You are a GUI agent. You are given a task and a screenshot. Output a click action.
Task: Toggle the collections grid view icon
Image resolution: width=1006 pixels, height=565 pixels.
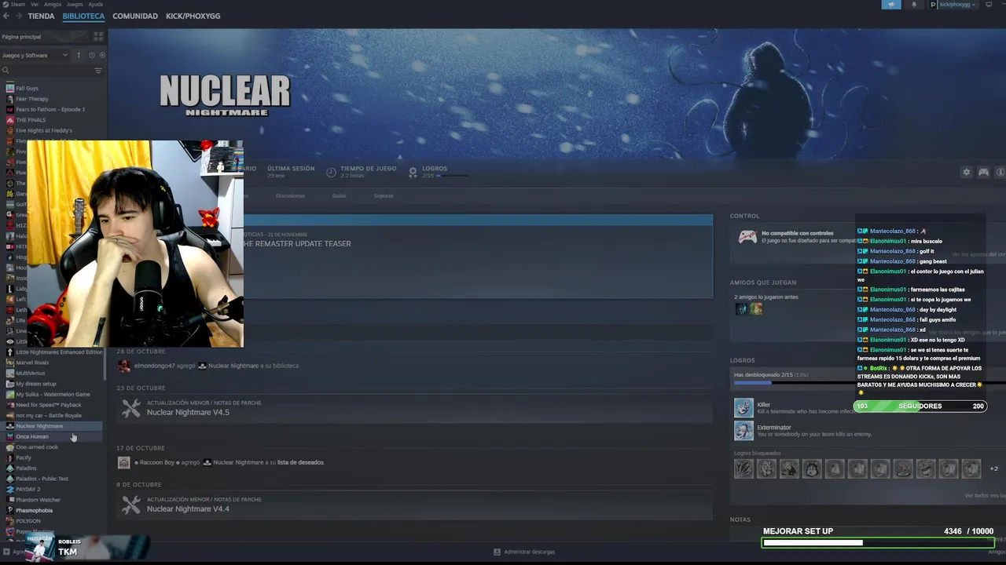tap(98, 36)
